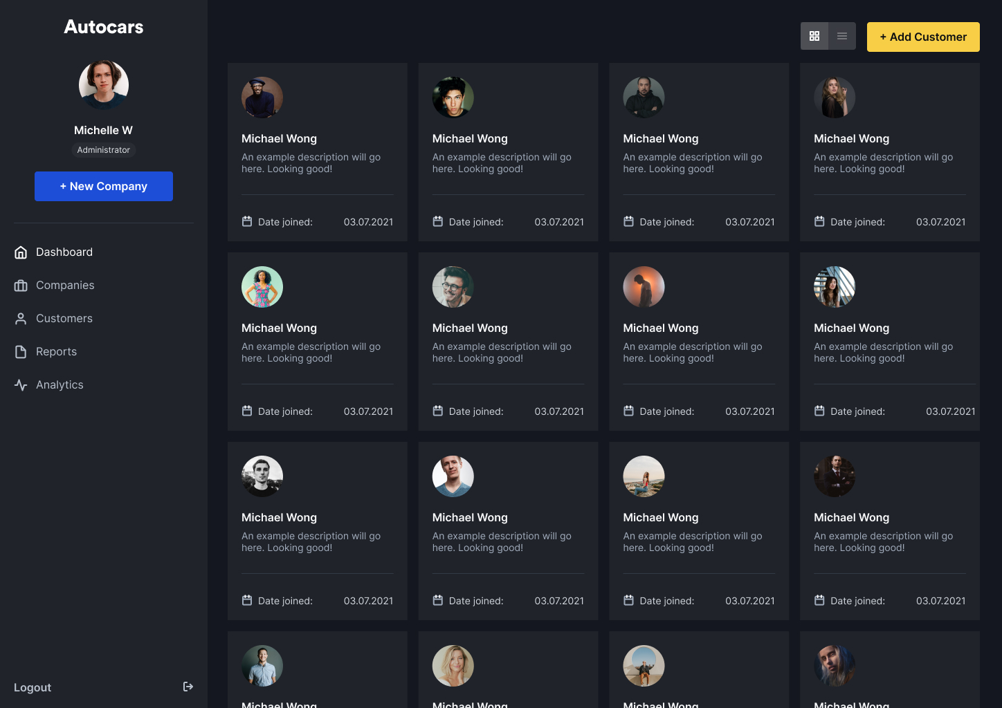The height and width of the screenshot is (708, 1002).
Task: Click the Reports document icon
Action: (x=21, y=352)
